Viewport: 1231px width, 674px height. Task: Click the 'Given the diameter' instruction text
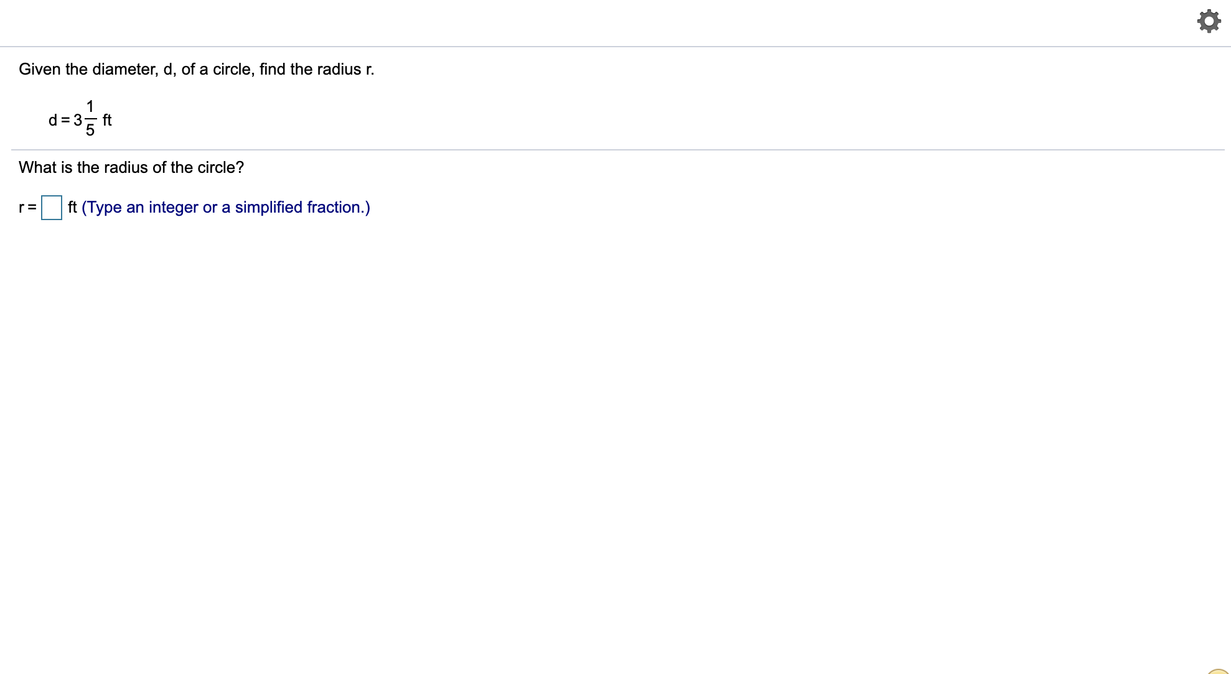pyautogui.click(x=196, y=69)
